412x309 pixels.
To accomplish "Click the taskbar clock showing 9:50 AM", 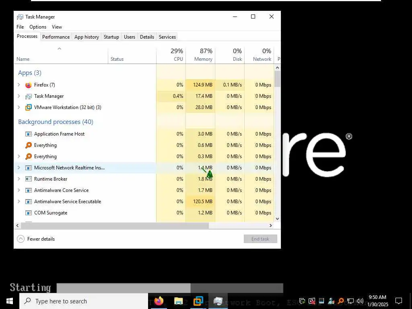I will tap(377, 301).
